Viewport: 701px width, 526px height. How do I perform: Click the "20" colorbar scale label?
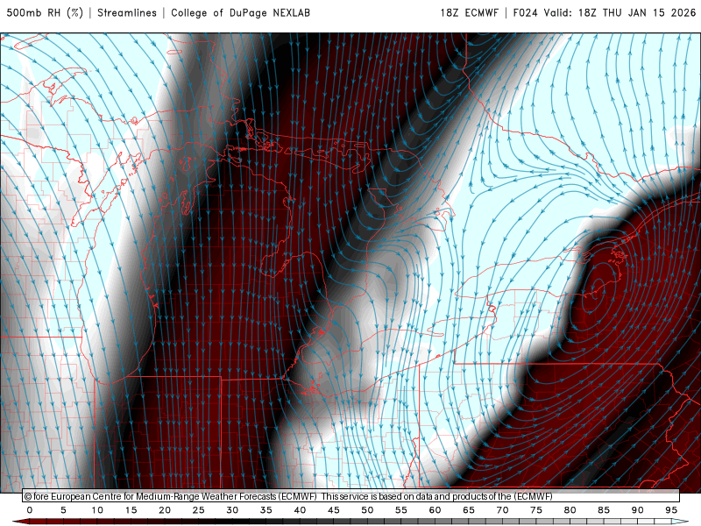click(x=165, y=510)
